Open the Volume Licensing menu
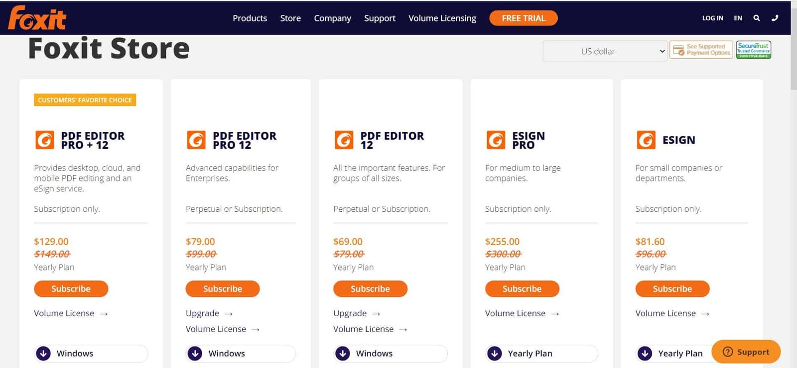The image size is (797, 368). [442, 18]
